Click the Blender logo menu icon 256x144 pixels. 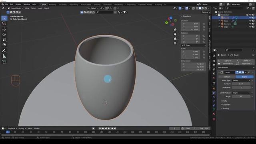3,4
